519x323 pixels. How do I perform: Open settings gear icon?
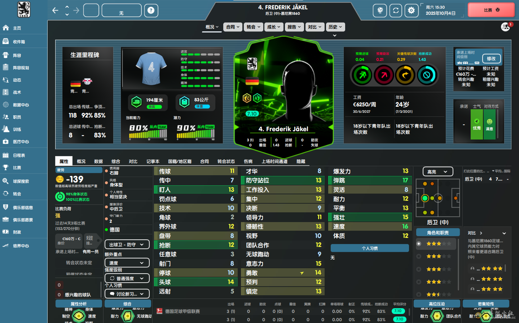(411, 10)
